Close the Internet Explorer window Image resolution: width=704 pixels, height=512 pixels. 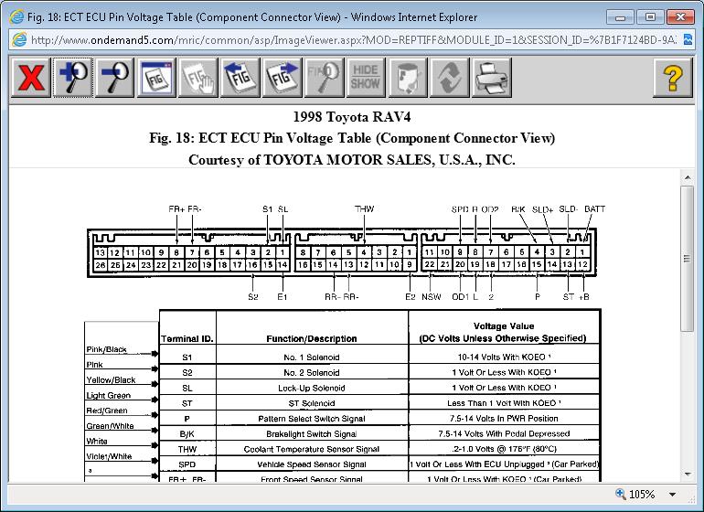pyautogui.click(x=680, y=17)
